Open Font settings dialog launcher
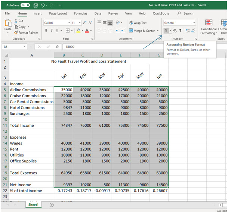 tap(92, 39)
